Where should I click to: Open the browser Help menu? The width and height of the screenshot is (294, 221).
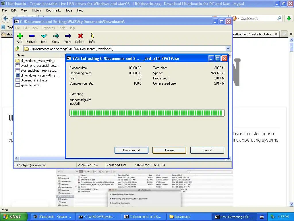80,10
